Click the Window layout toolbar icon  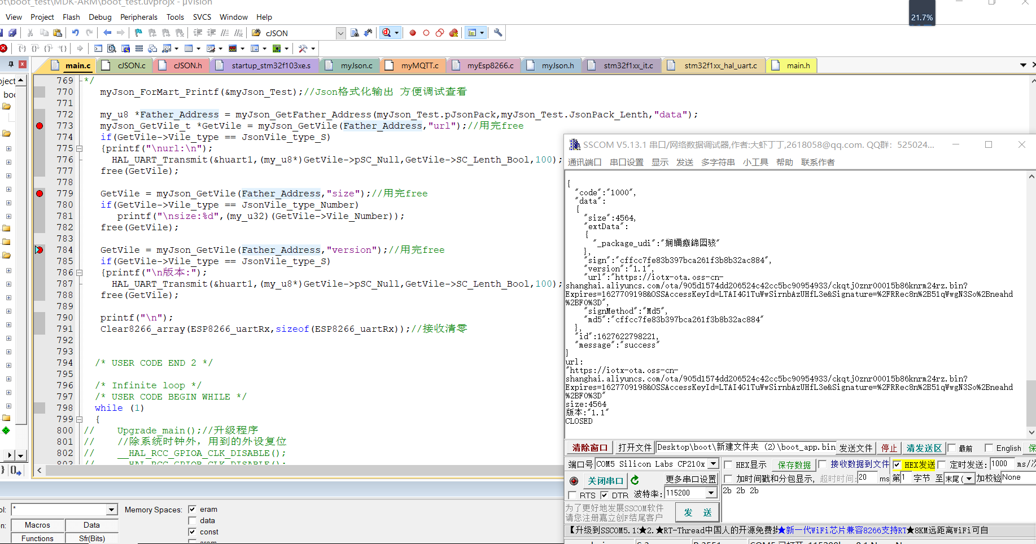tap(472, 33)
